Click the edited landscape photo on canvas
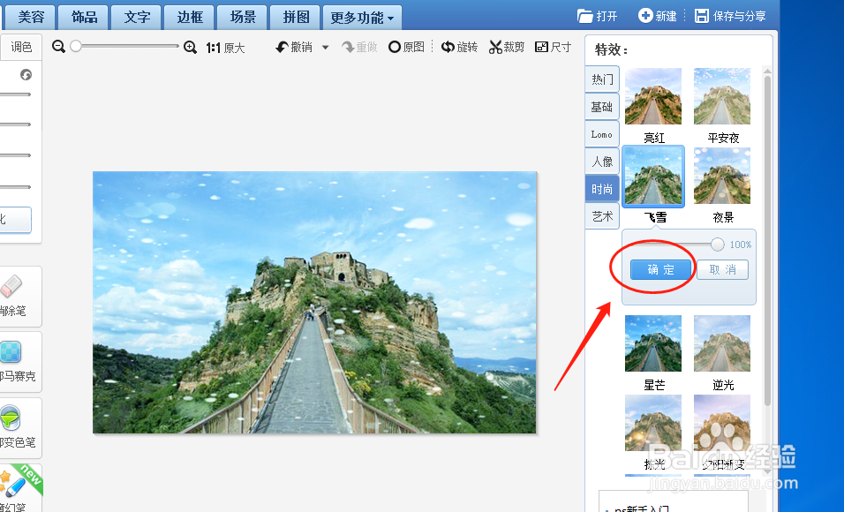 point(315,303)
